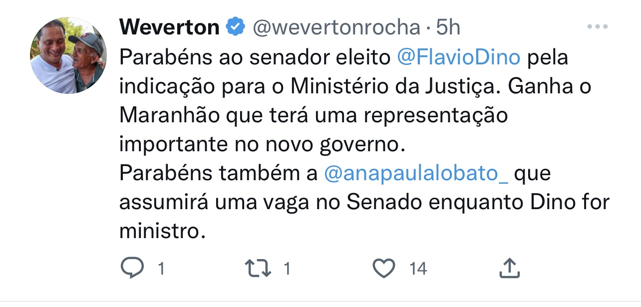Click the retweet count of 1
The height and width of the screenshot is (307, 641).
click(287, 269)
